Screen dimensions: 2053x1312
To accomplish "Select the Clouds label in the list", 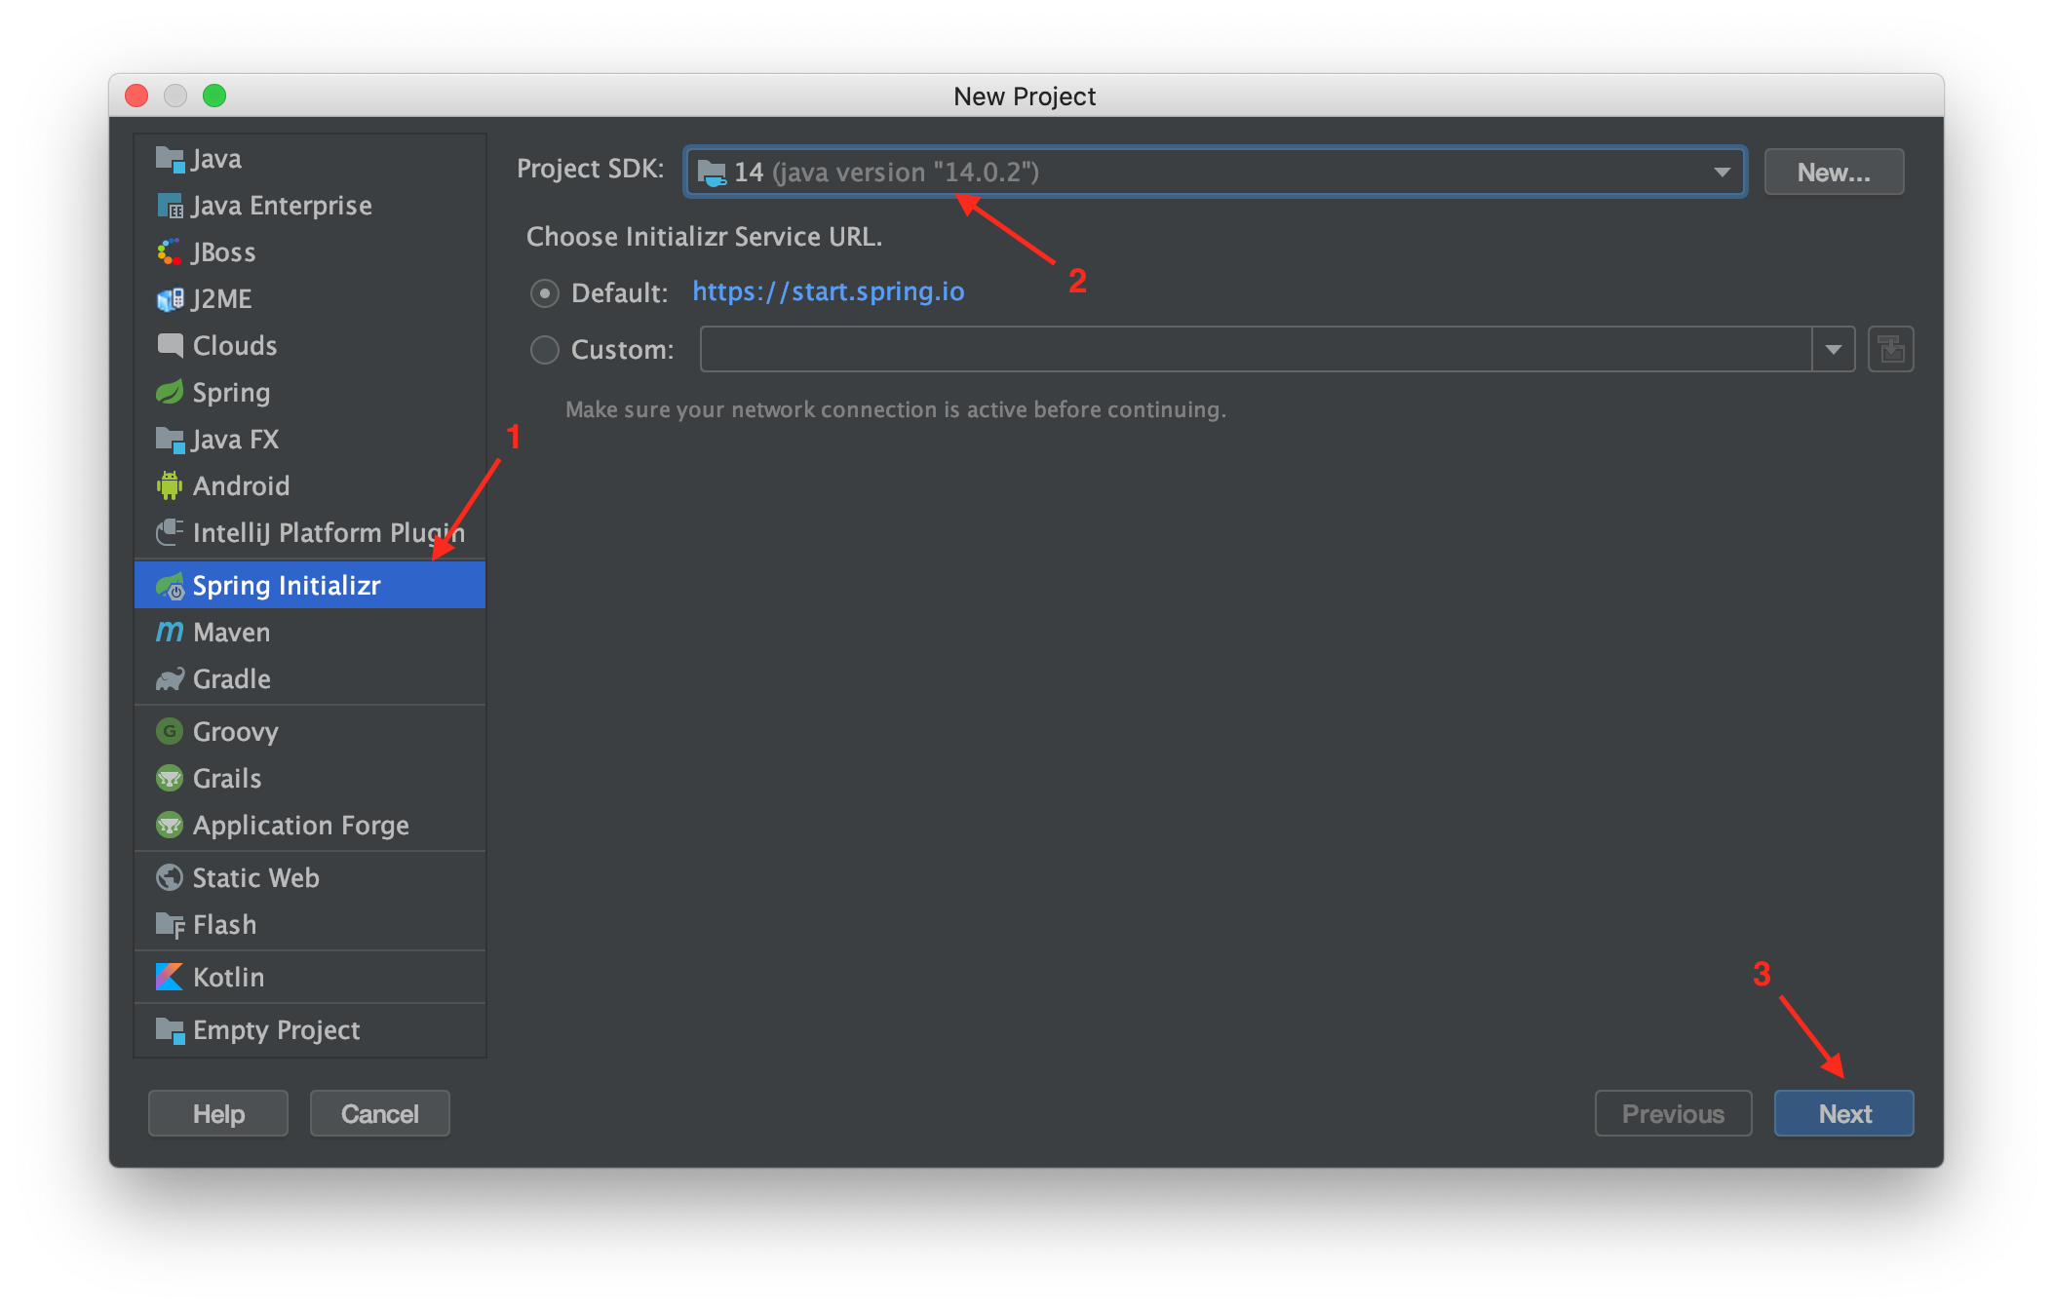I will point(235,345).
